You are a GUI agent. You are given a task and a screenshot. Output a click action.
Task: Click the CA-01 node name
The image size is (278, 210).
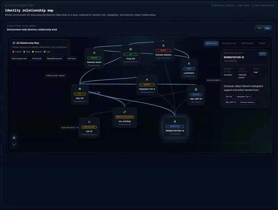[x=89, y=131]
